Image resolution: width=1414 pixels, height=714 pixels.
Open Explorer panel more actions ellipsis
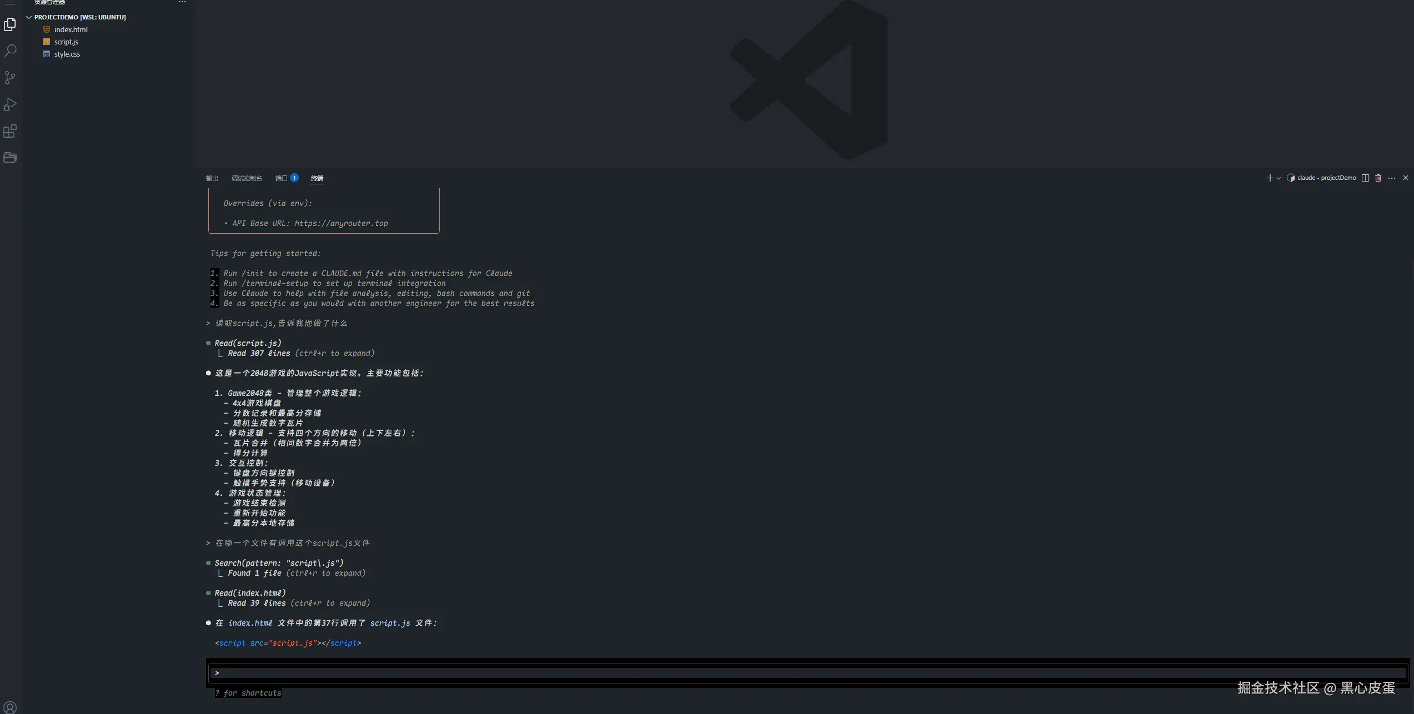pyautogui.click(x=182, y=2)
